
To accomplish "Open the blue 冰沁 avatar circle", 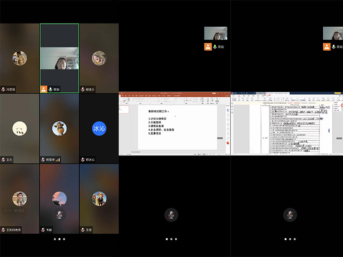I will (x=99, y=128).
